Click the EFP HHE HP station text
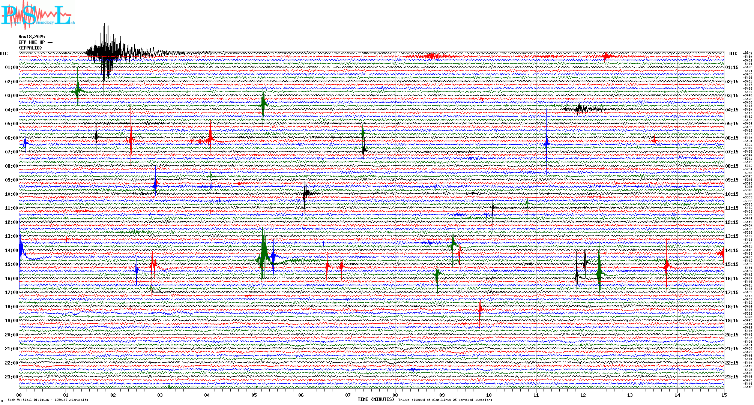Viewport: 754px width, 405px height. coord(35,42)
